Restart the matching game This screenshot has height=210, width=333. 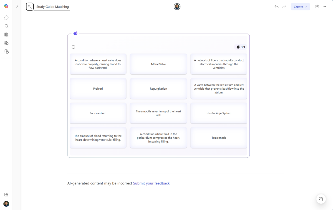tap(73, 47)
